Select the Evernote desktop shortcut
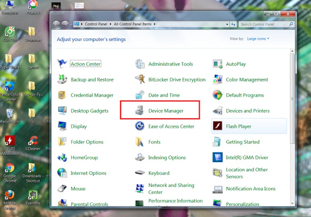The image size is (311, 217). (x=33, y=198)
